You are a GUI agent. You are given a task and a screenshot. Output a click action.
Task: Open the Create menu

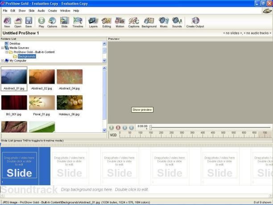coord(52,11)
